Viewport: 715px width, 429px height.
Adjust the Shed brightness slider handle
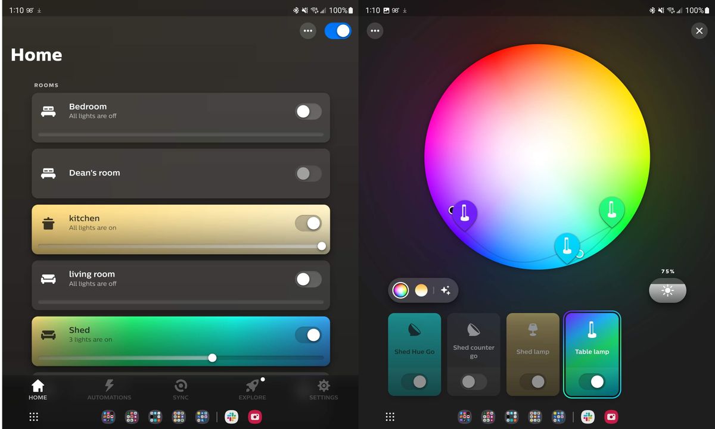coord(212,358)
